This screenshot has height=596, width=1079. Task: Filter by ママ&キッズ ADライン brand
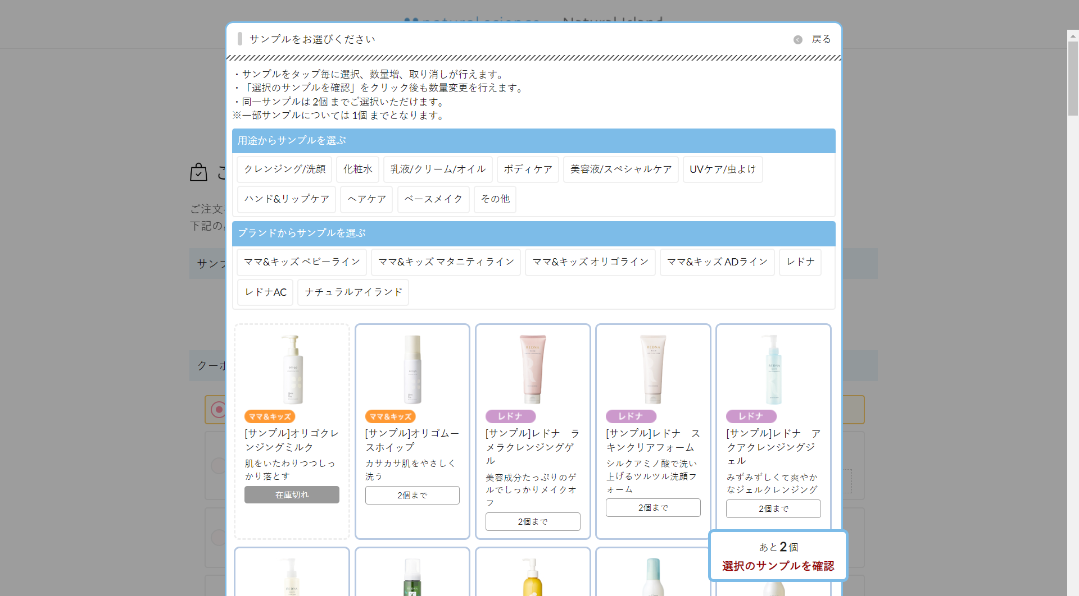click(717, 262)
